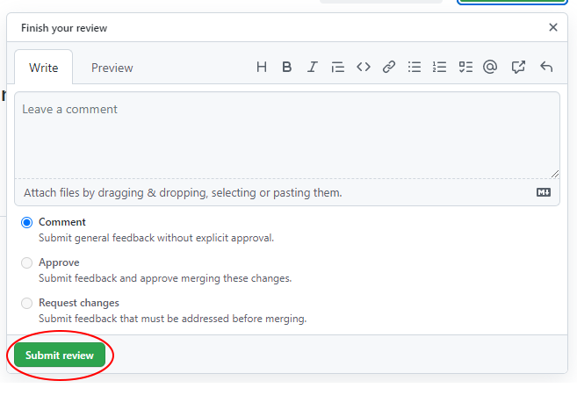Apply italic formatting to text
Screen dimensions: 577x395
pyautogui.click(x=312, y=67)
